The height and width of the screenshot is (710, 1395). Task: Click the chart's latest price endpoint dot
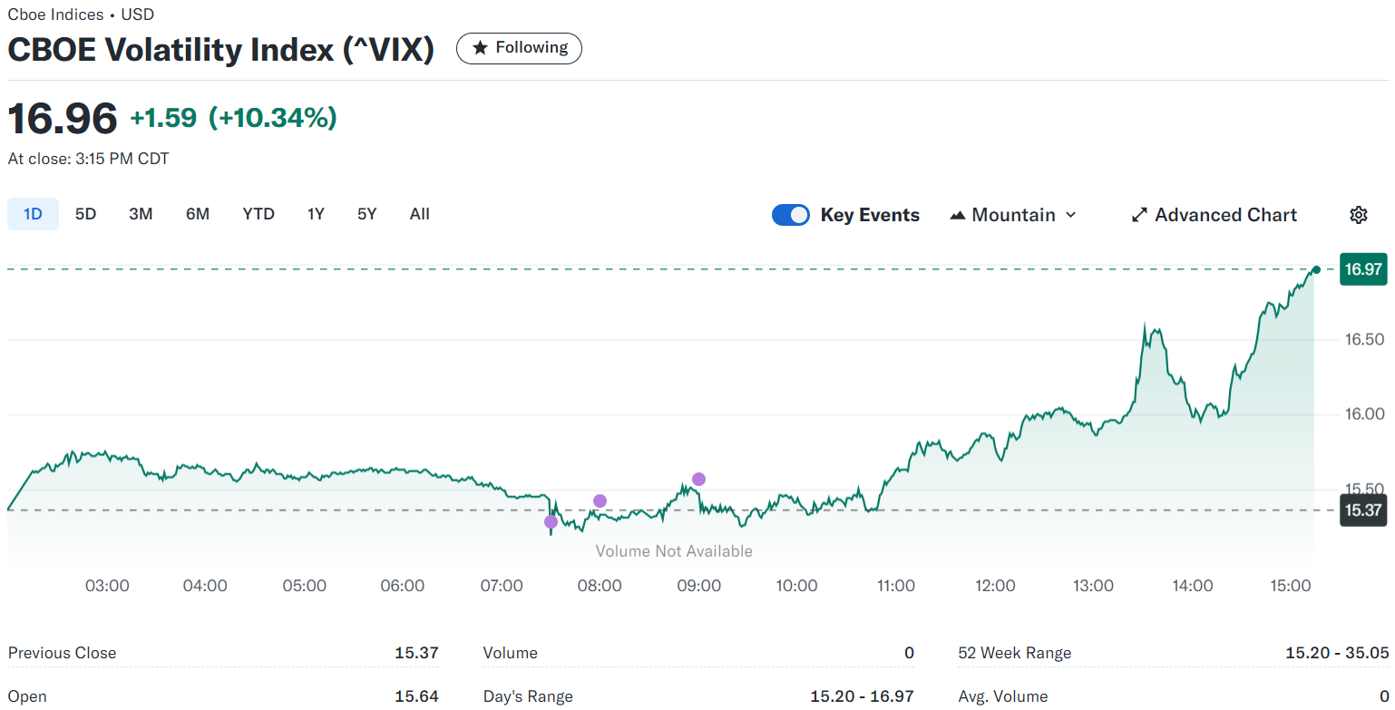pos(1315,269)
